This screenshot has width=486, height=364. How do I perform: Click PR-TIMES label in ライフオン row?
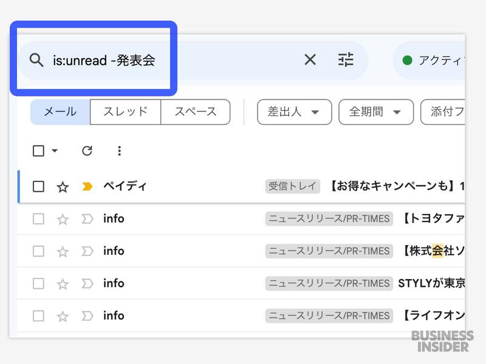point(329,315)
